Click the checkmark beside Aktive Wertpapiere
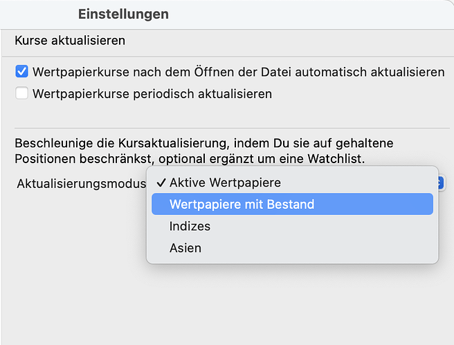Viewport: 454px width, 345px height. tap(161, 183)
